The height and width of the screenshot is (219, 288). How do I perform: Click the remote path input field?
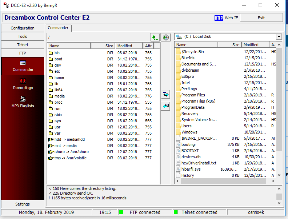coord(99,37)
